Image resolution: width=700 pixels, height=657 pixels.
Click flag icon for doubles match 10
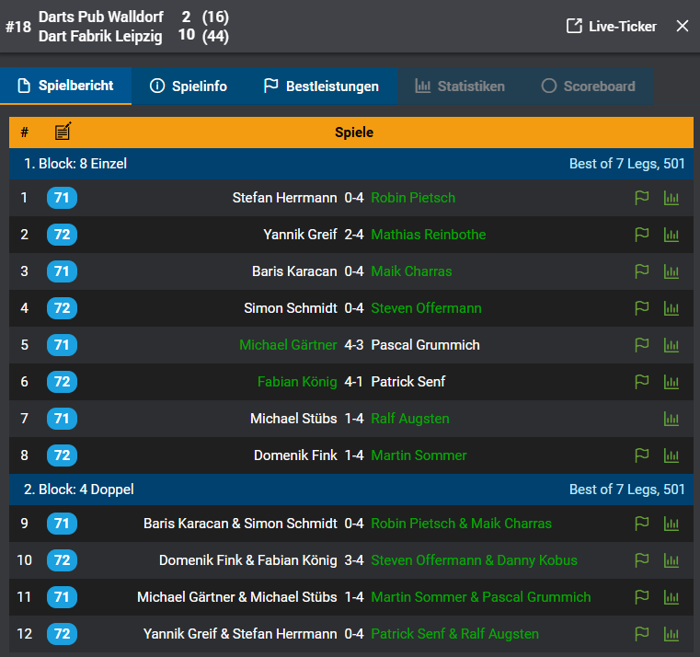(x=641, y=560)
